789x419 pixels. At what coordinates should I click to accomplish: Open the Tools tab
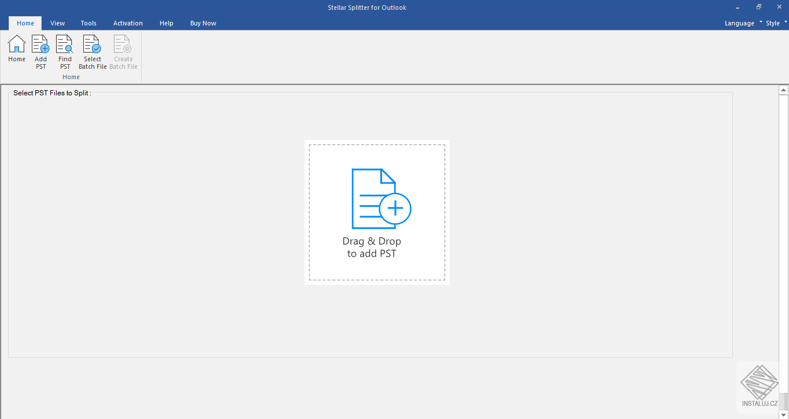coord(88,23)
